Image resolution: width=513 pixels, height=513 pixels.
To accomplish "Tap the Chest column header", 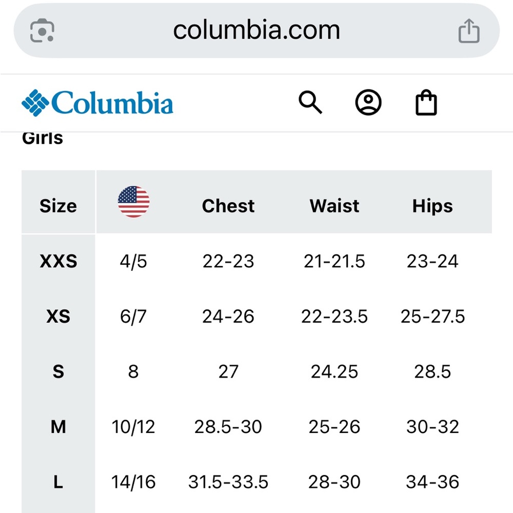I will [228, 206].
